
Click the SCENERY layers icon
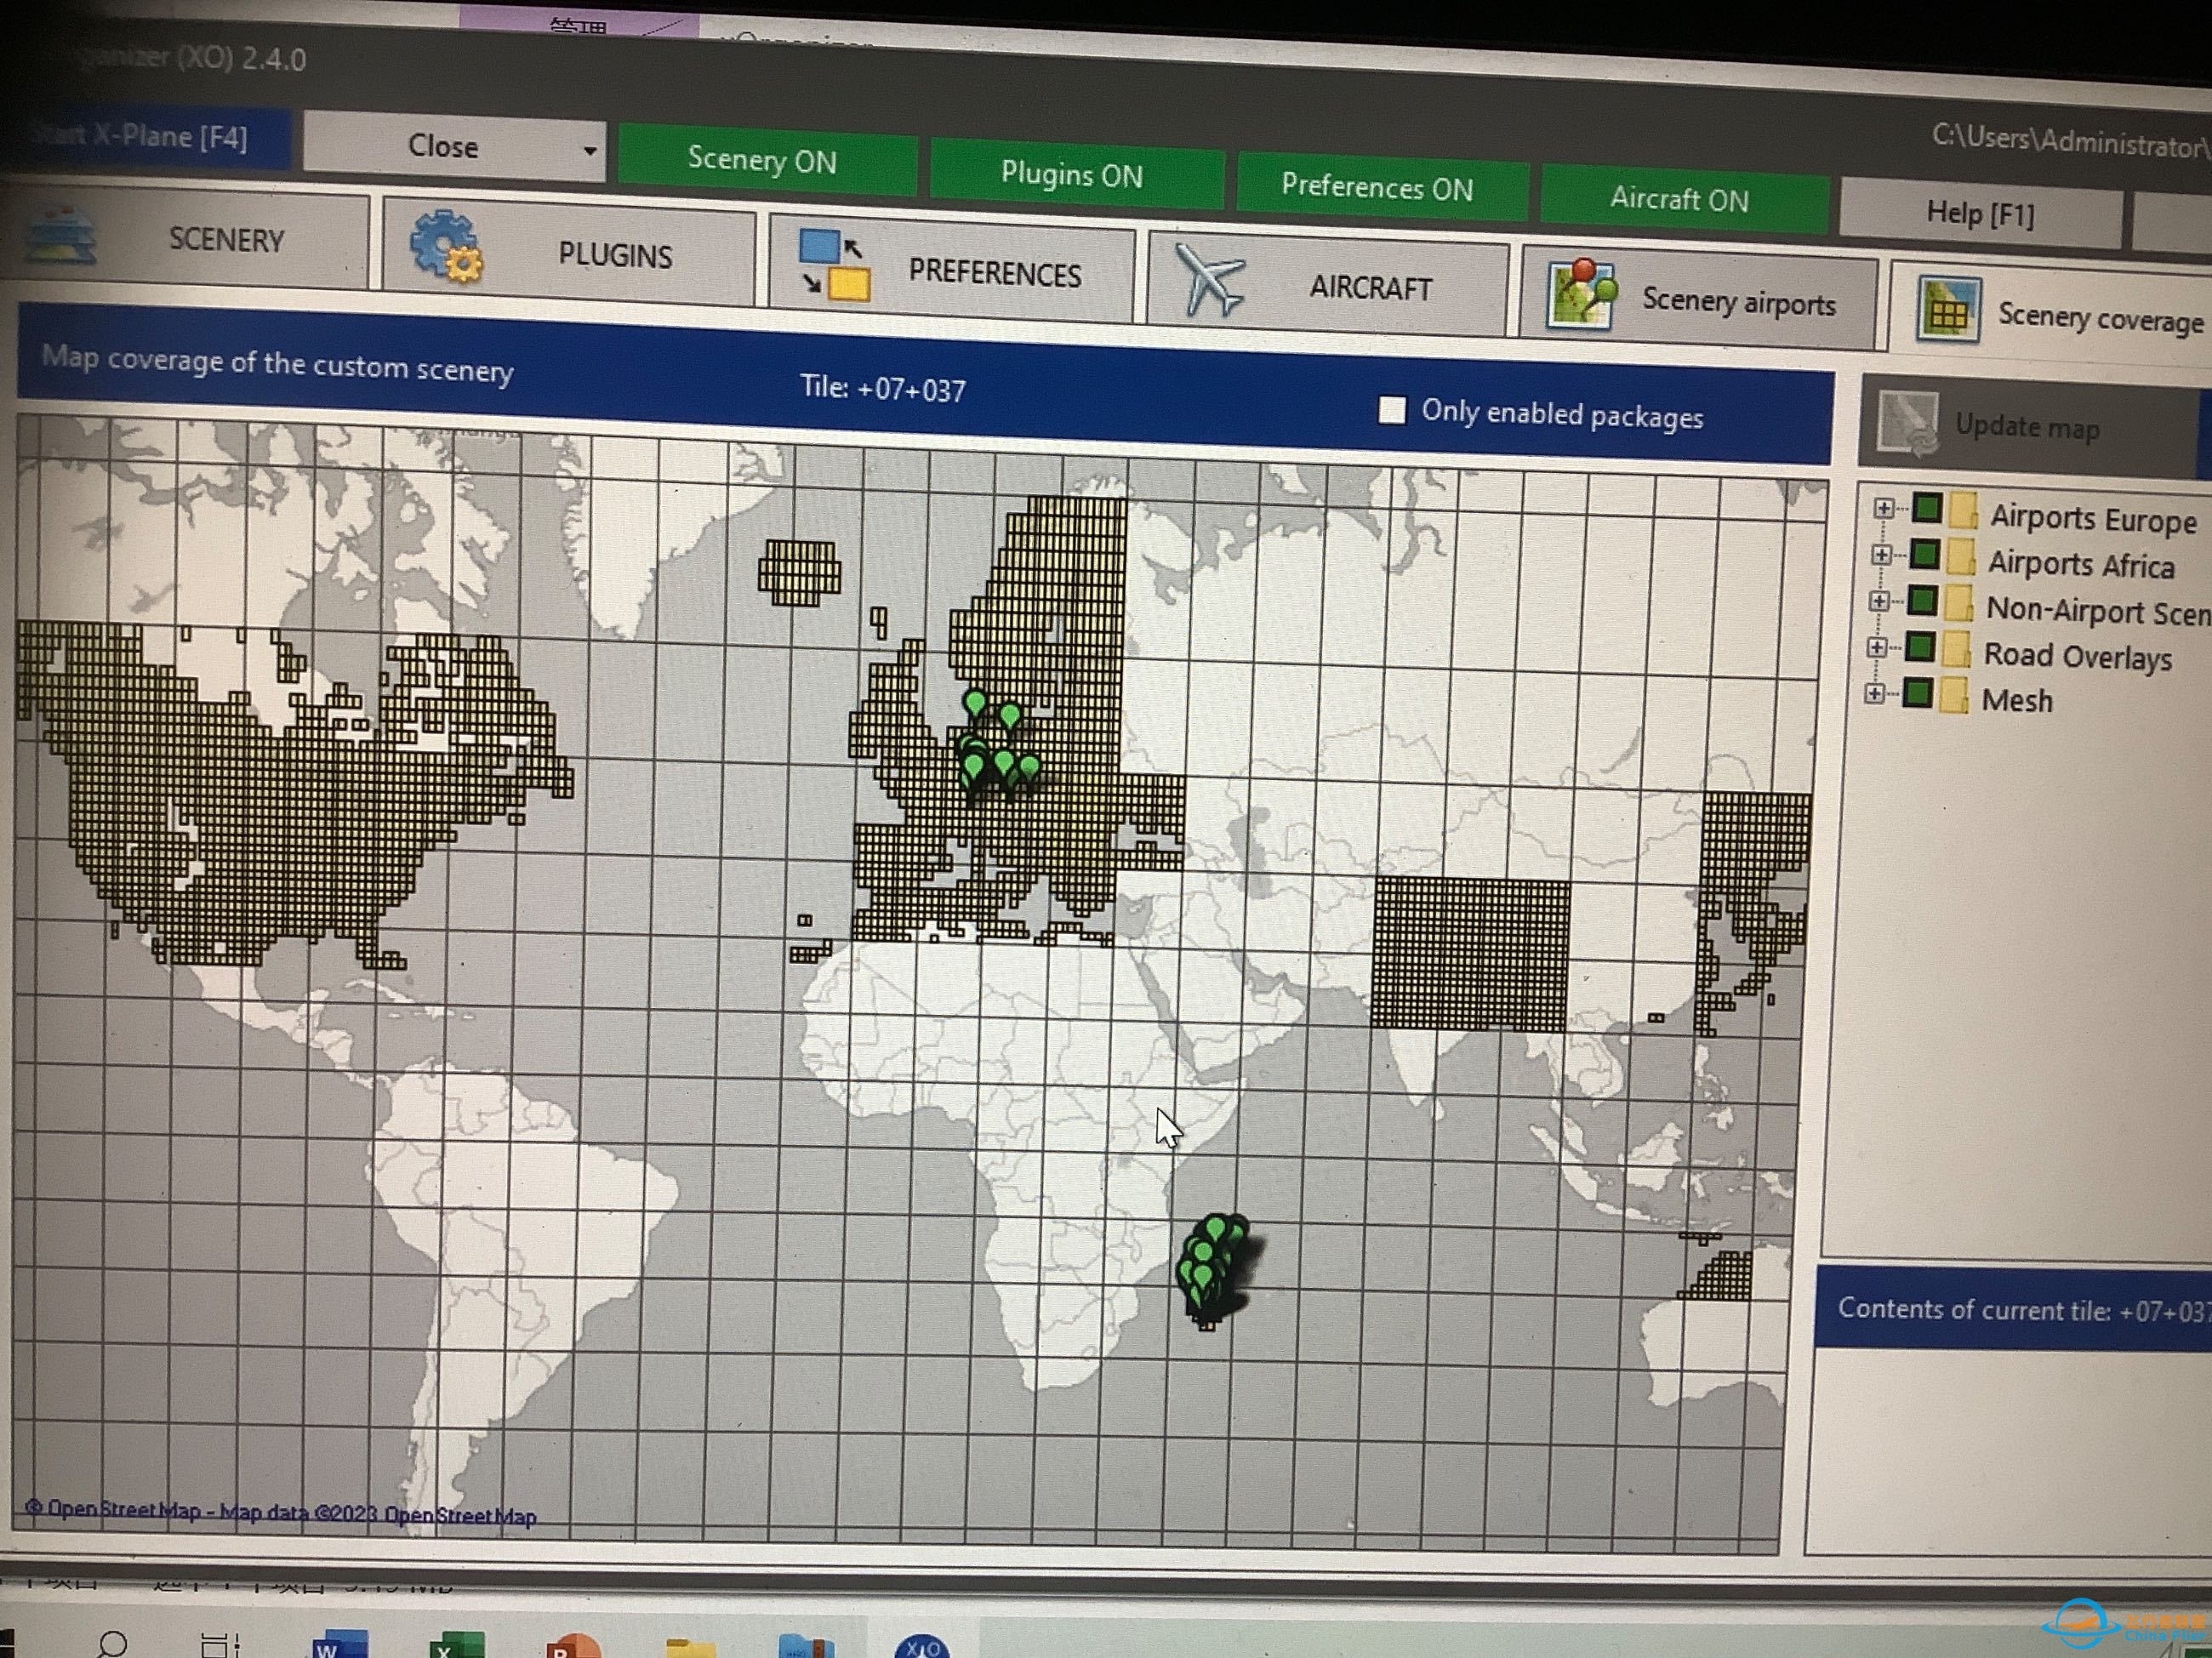(x=62, y=237)
